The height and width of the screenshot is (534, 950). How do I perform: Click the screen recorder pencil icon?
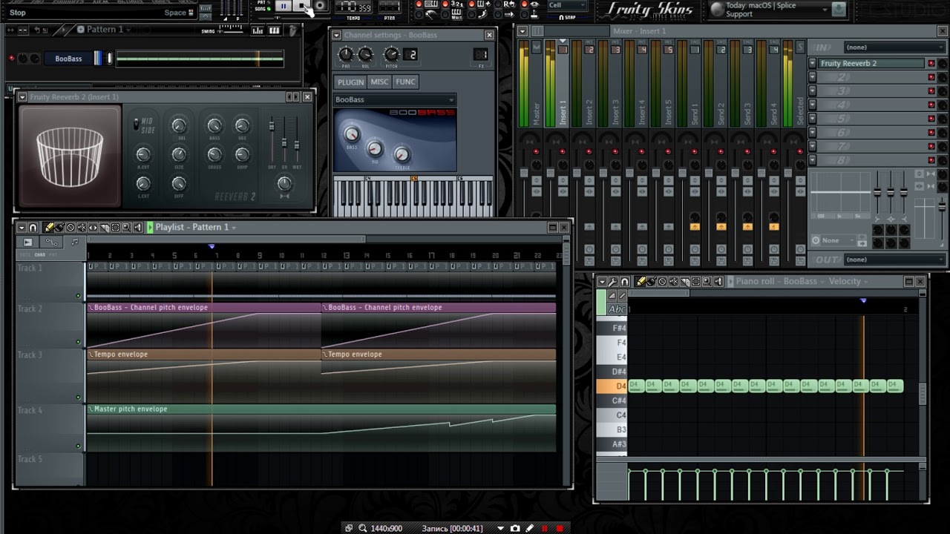click(x=529, y=528)
